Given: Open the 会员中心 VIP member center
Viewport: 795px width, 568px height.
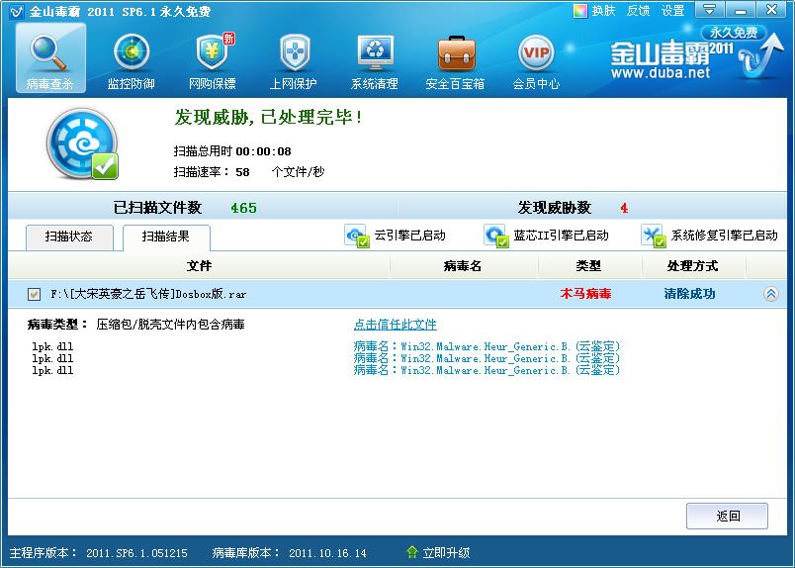Looking at the screenshot, I should click(536, 59).
